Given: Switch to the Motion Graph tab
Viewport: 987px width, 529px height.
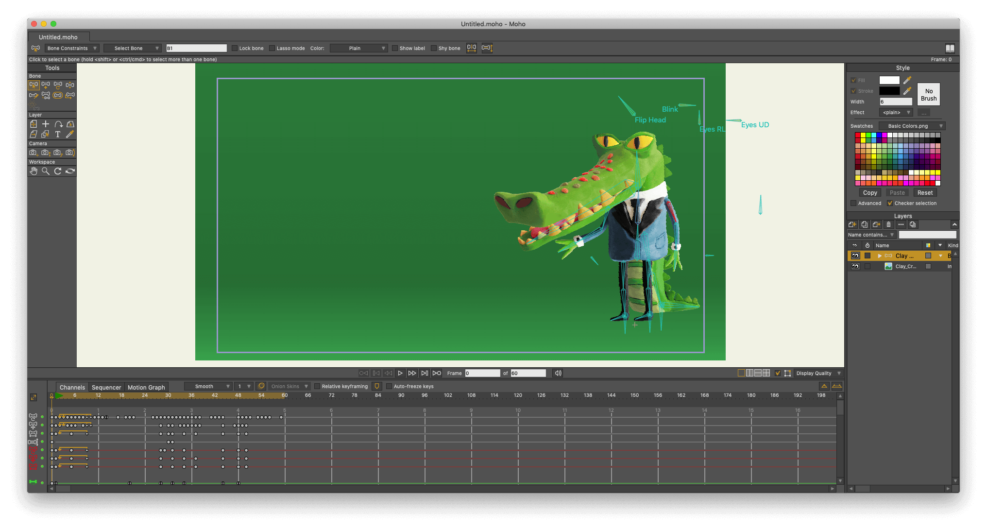Looking at the screenshot, I should coord(146,387).
